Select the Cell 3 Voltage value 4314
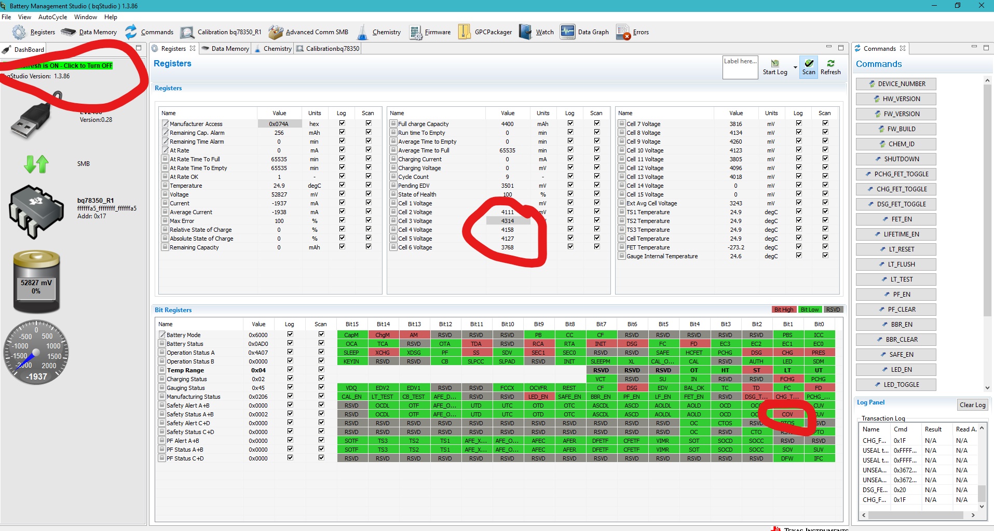 pos(508,221)
